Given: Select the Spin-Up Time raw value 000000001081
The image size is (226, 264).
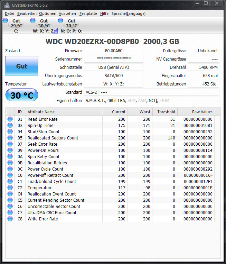Looking at the screenshot, I should click(198, 126).
